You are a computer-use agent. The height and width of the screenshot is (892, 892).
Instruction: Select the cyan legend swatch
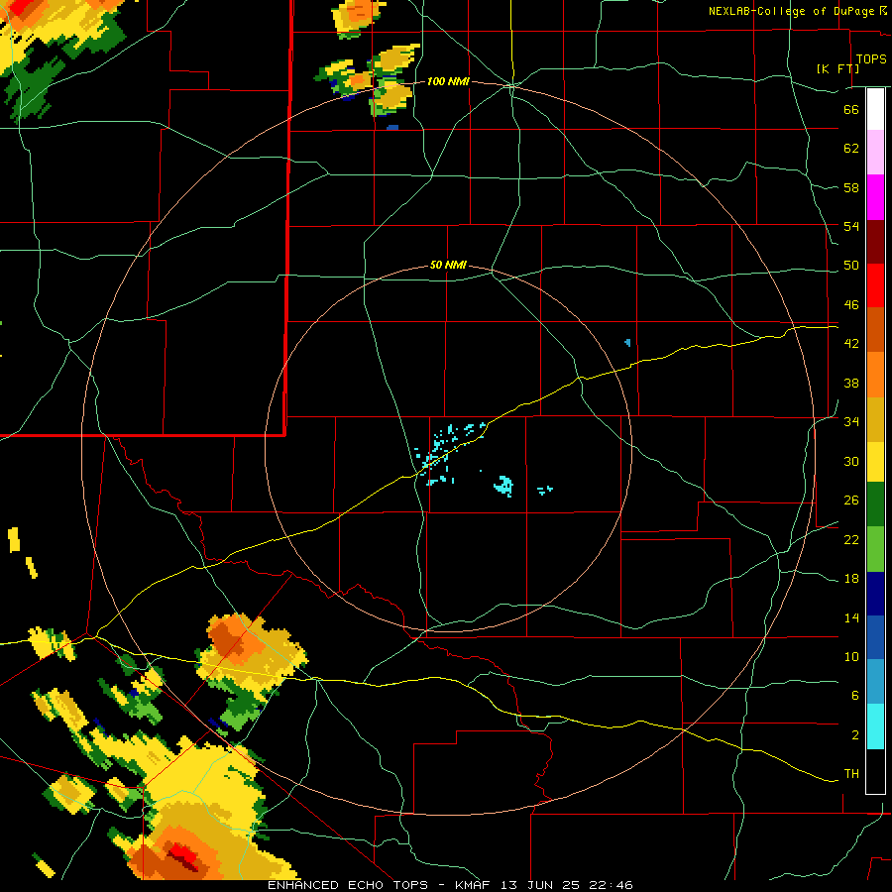click(875, 726)
